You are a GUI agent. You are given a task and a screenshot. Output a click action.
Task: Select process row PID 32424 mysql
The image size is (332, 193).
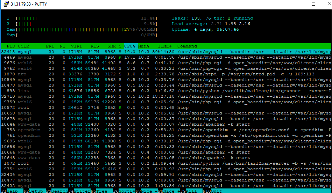166,175
